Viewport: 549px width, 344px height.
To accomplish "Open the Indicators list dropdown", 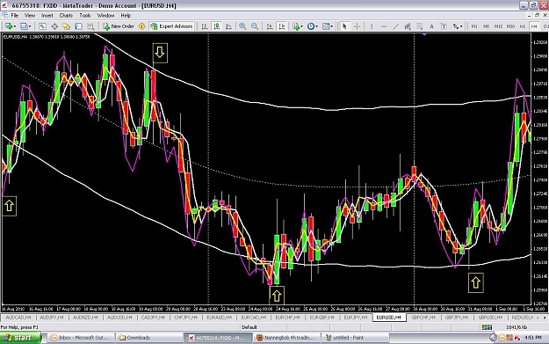I will pyautogui.click(x=297, y=26).
